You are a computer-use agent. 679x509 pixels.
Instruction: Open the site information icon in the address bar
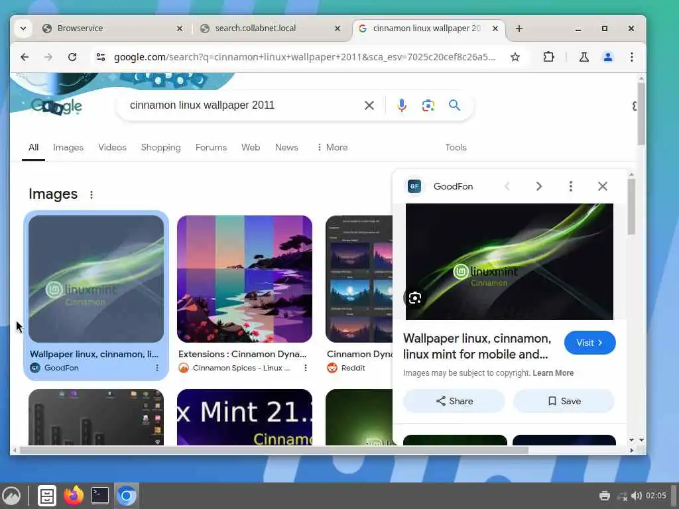tap(101, 57)
